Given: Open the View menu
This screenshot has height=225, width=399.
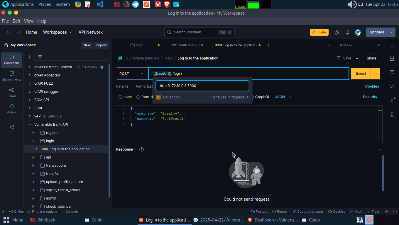Looking at the screenshot, I should [29, 21].
